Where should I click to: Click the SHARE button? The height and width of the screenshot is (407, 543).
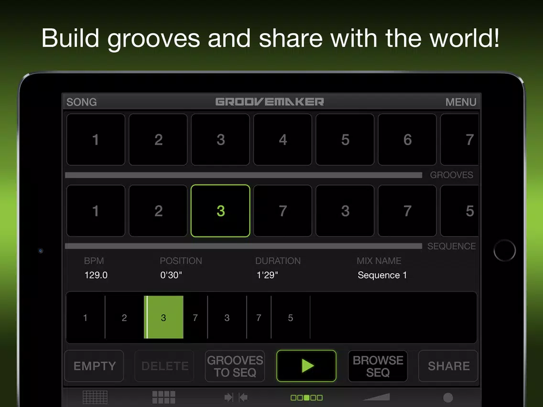[x=448, y=366]
